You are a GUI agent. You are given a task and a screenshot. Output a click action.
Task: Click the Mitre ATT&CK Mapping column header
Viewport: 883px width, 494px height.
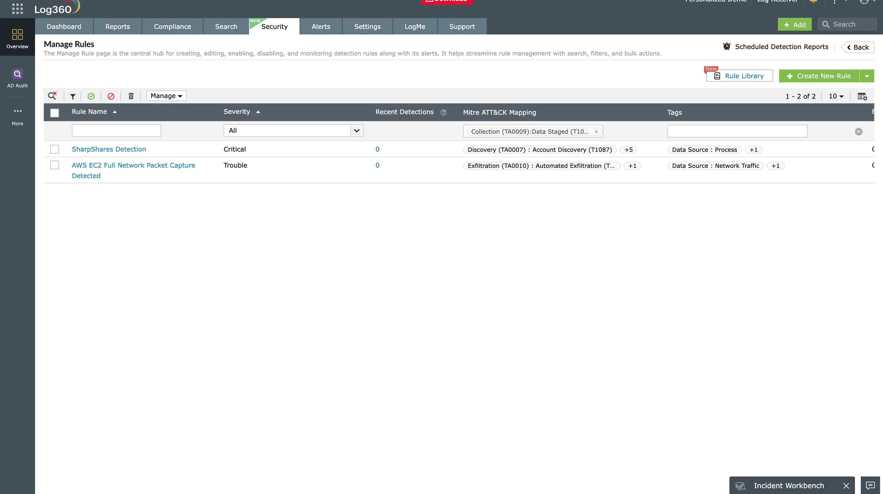click(x=499, y=112)
